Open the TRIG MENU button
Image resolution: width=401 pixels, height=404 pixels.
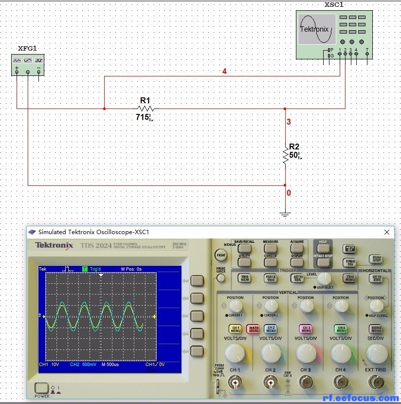coord(349,278)
